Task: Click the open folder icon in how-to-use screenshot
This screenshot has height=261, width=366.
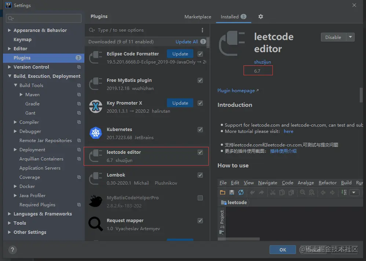Action: [223, 192]
